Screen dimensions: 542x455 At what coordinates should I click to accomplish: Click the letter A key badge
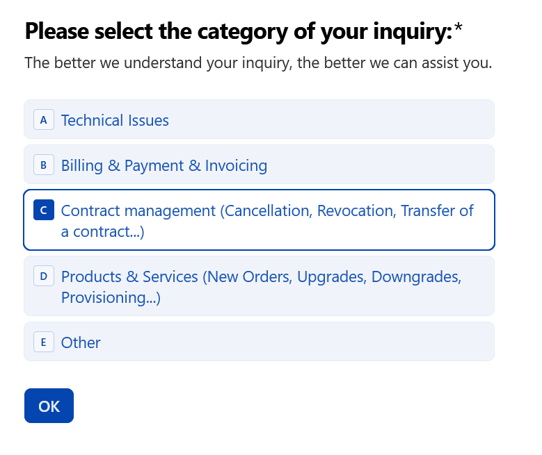[43, 120]
